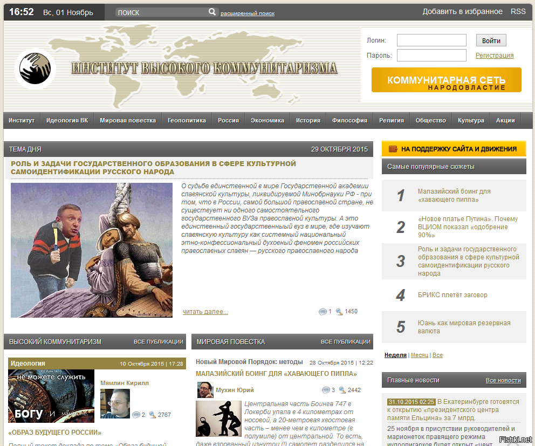The image size is (535, 446).
Task: Open Все публикации in Мировая повестка block
Action: [x=345, y=341]
